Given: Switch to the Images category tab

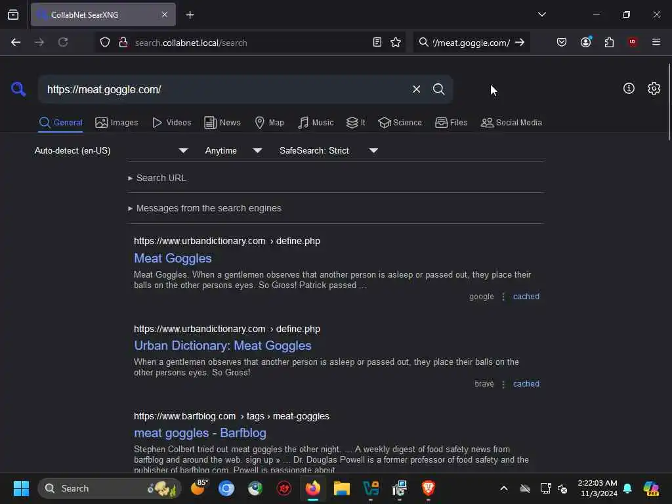Looking at the screenshot, I should click(117, 123).
